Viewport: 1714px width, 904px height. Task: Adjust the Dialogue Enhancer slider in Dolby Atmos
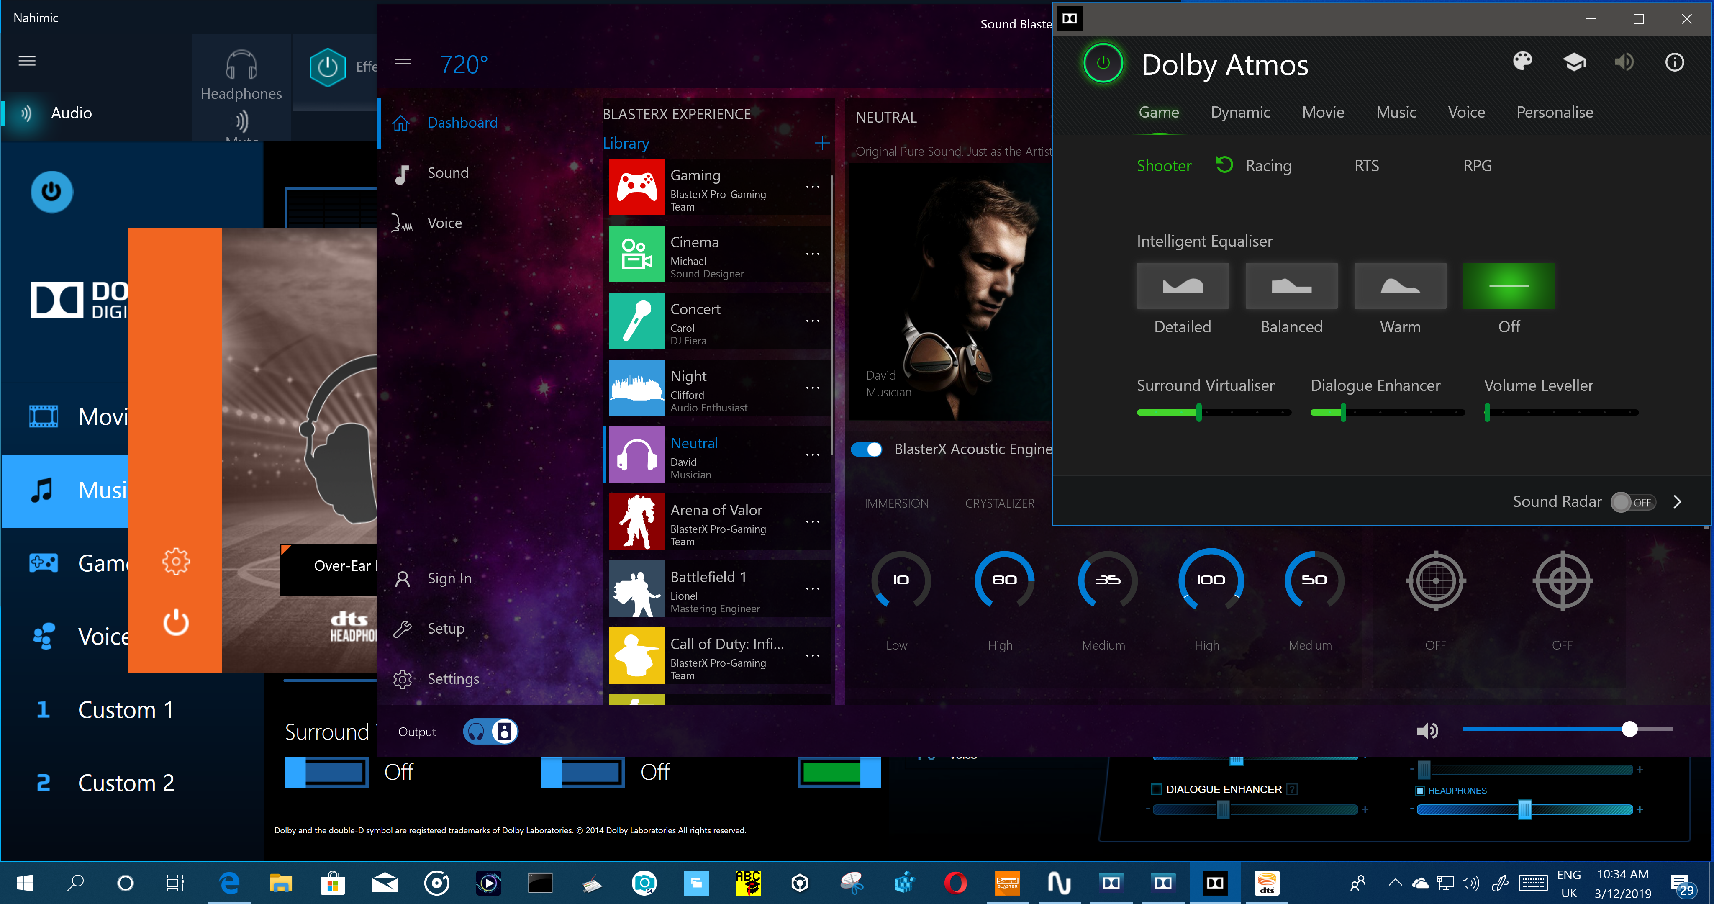click(x=1387, y=413)
